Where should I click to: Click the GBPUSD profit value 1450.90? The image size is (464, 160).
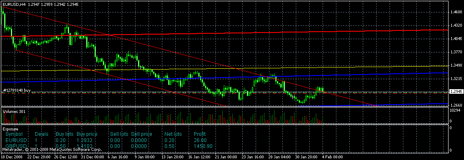[203, 146]
